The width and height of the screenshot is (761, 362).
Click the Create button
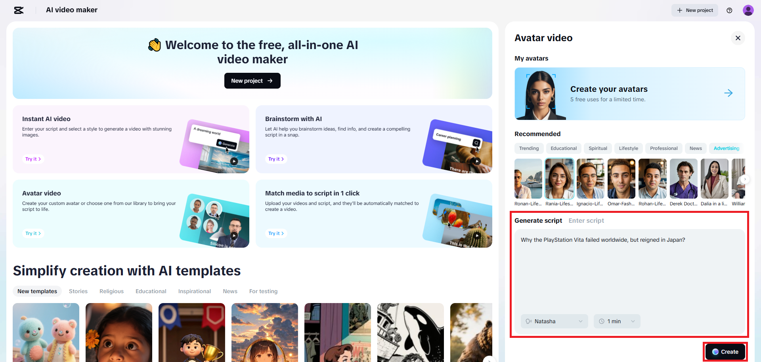(725, 352)
